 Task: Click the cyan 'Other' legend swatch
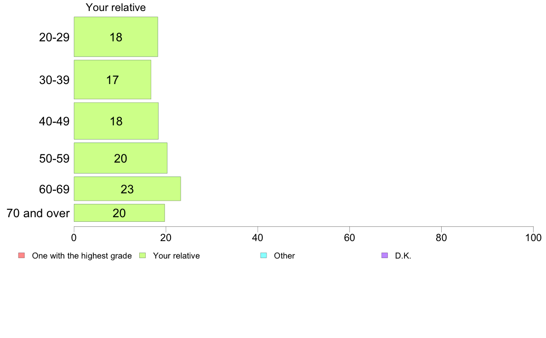tap(264, 255)
